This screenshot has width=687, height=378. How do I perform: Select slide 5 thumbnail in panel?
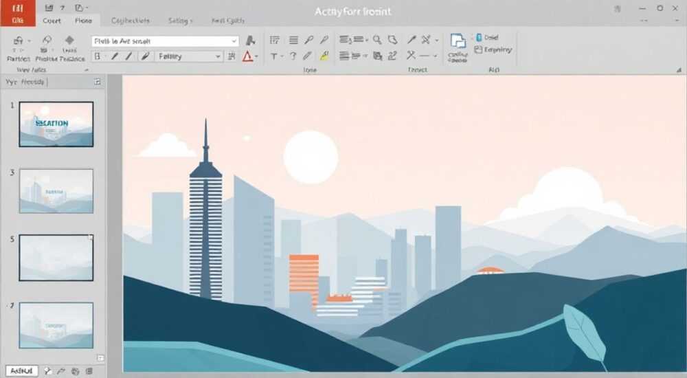click(x=56, y=258)
